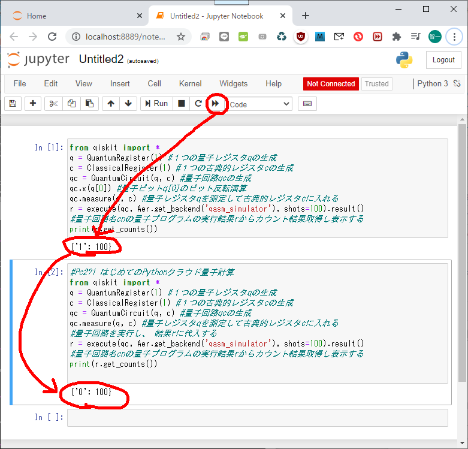This screenshot has width=468, height=449.
Task: Restart the kernel with circular arrow
Action: [198, 104]
